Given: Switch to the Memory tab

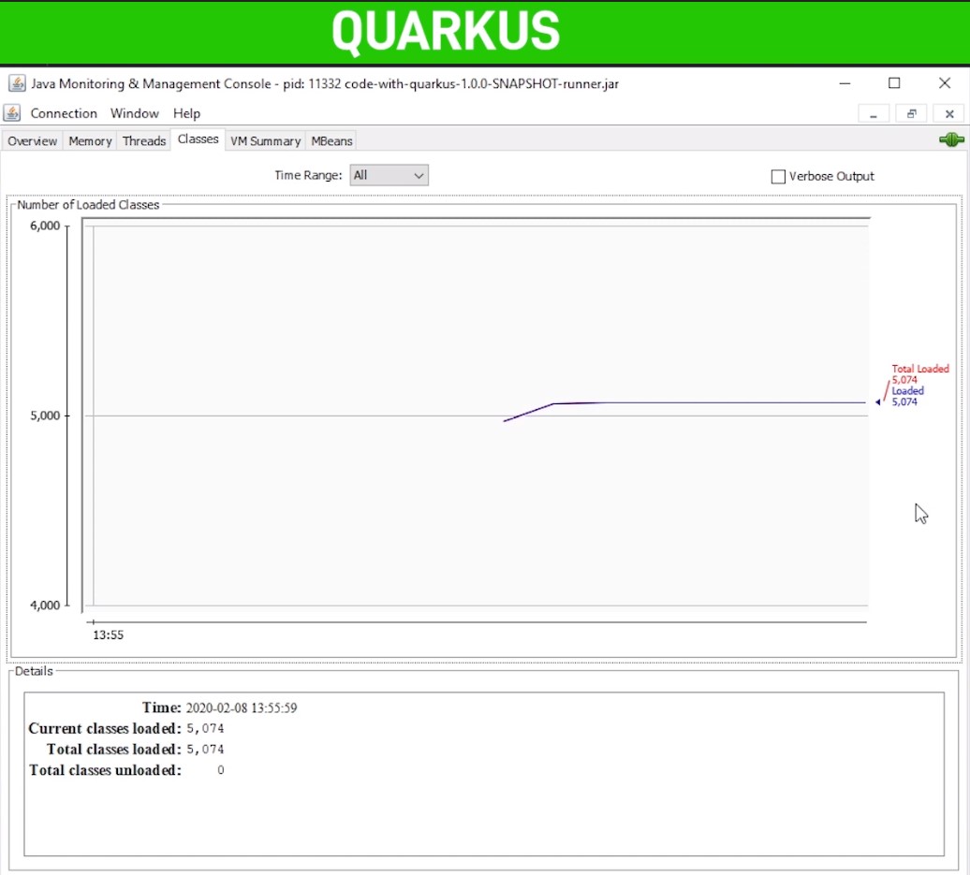Looking at the screenshot, I should pyautogui.click(x=90, y=141).
